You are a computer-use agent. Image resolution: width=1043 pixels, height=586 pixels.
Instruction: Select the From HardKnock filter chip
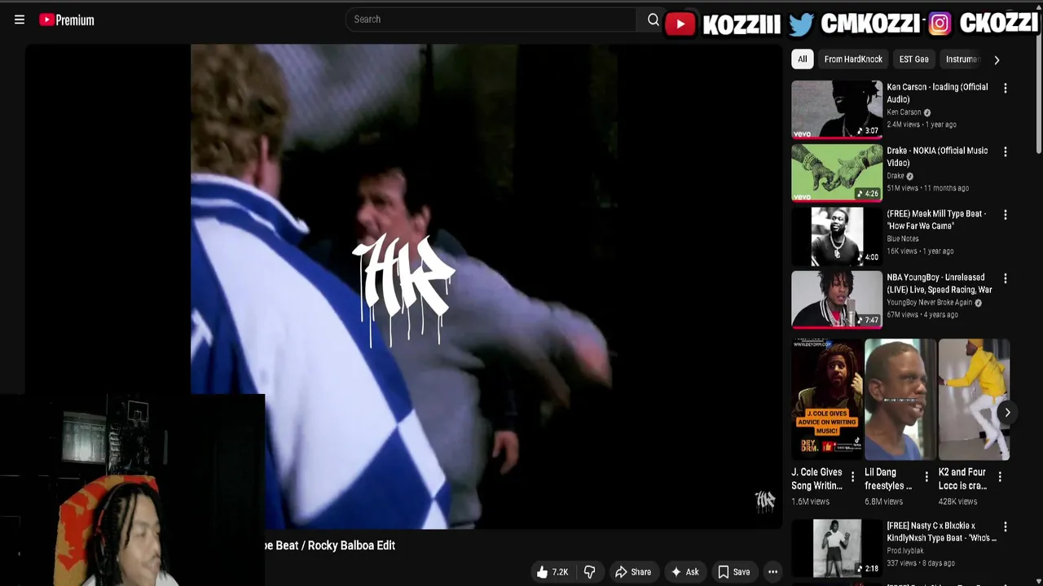click(853, 59)
